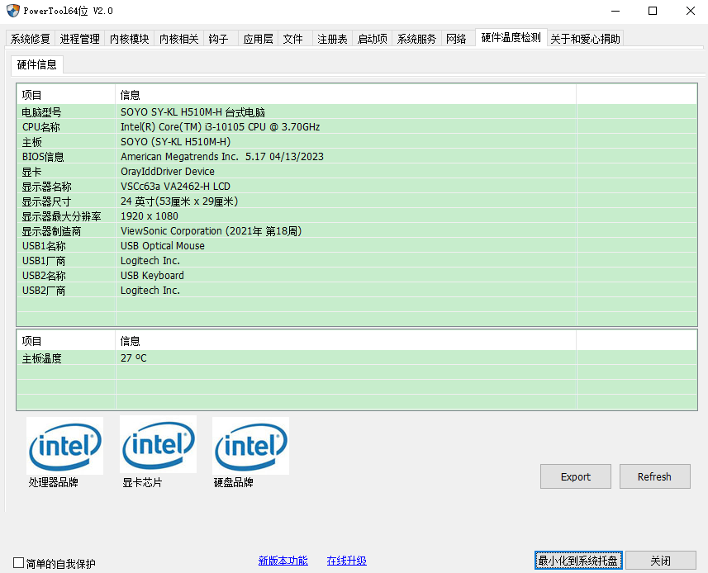Select the 硬件信息 sub-tab

click(37, 64)
